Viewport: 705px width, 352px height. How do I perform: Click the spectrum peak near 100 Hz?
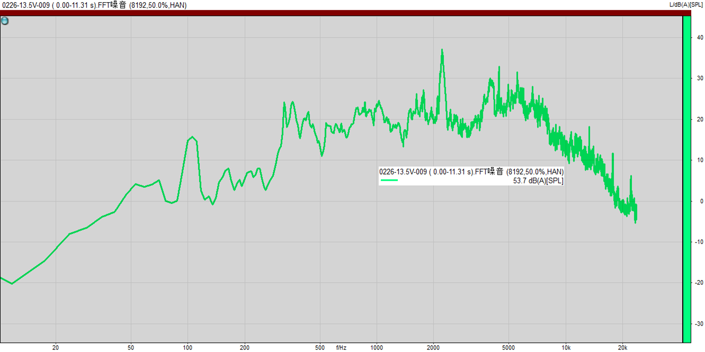pos(192,138)
